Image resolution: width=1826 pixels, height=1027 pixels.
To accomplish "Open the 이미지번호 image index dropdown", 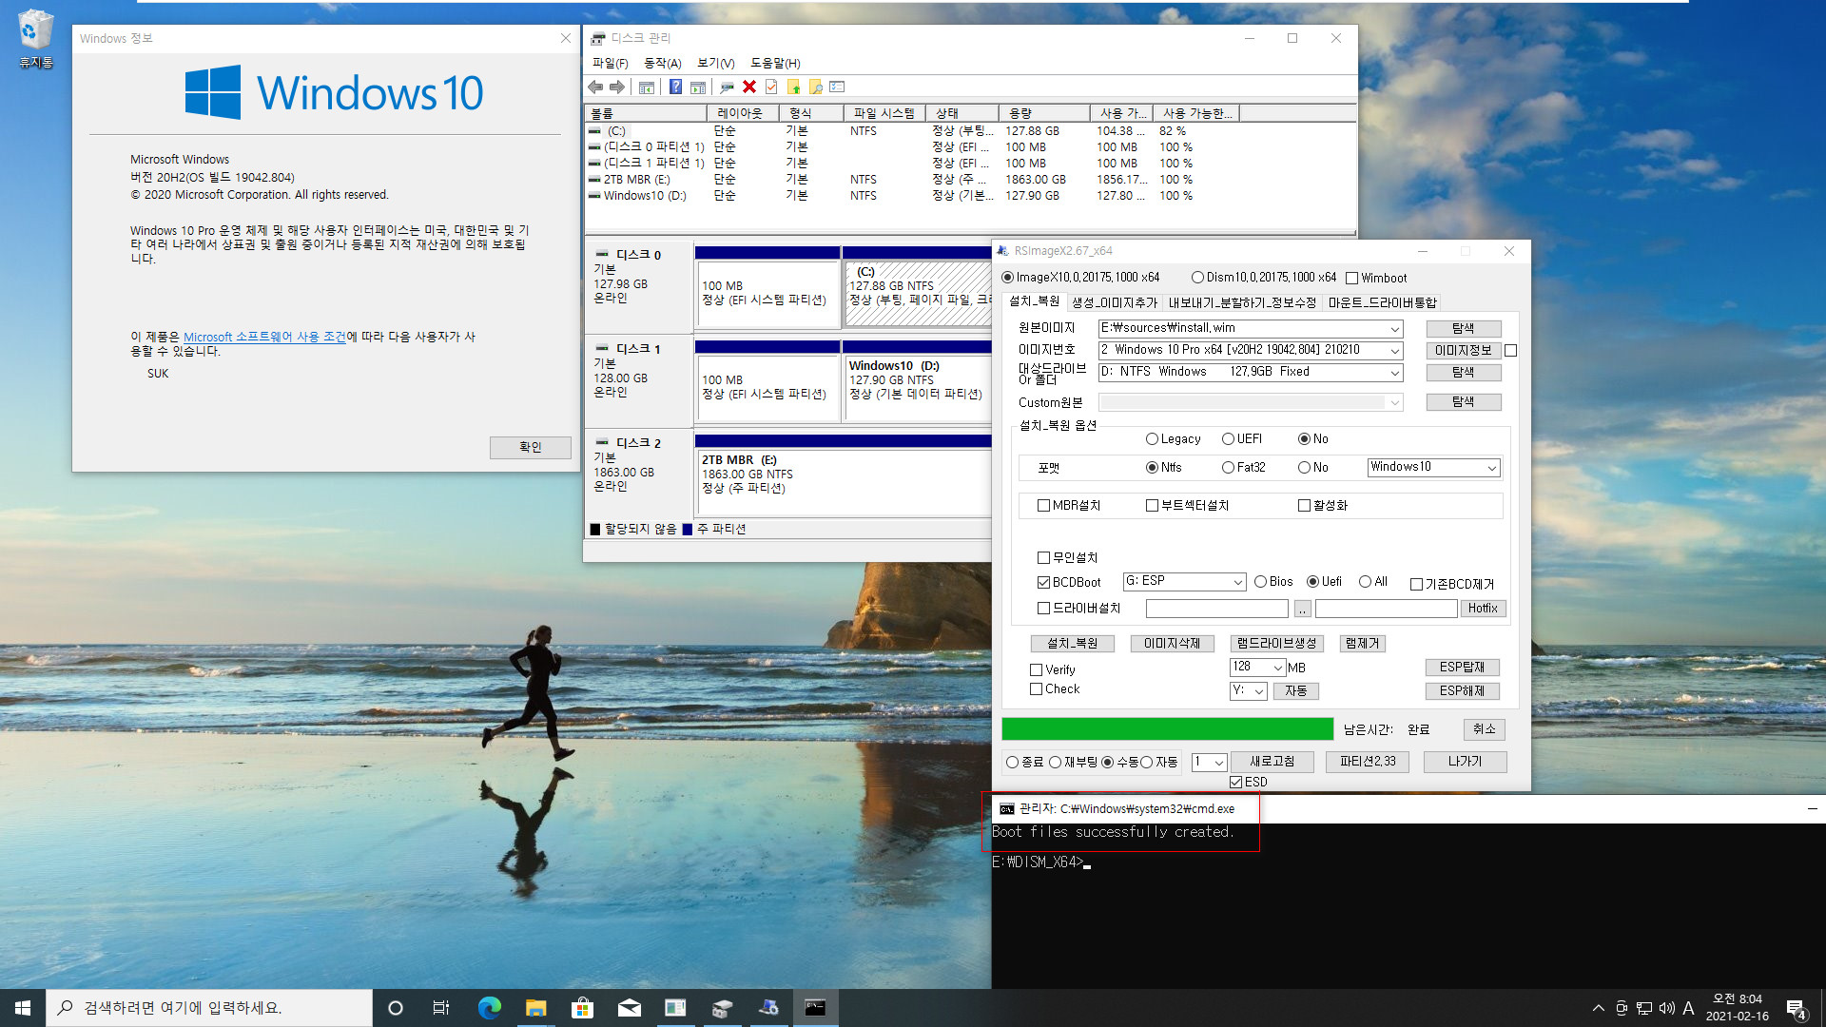I will 1394,350.
